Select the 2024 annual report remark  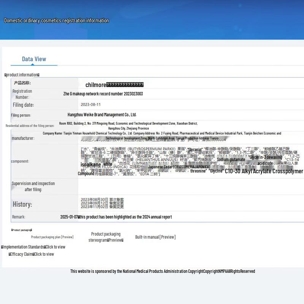pos(116,217)
